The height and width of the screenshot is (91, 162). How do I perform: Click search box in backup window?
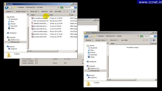(x=149, y=36)
